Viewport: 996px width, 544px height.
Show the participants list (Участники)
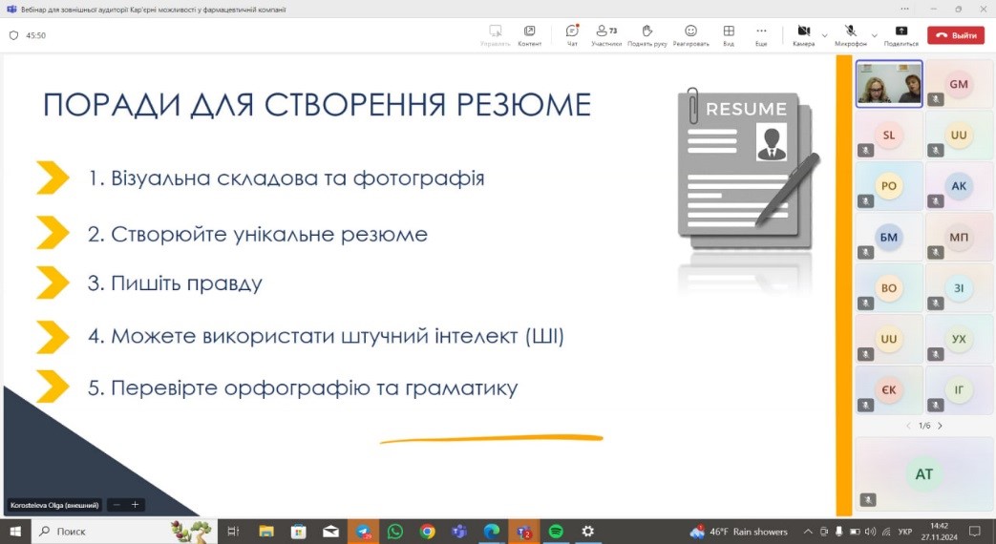(x=605, y=34)
